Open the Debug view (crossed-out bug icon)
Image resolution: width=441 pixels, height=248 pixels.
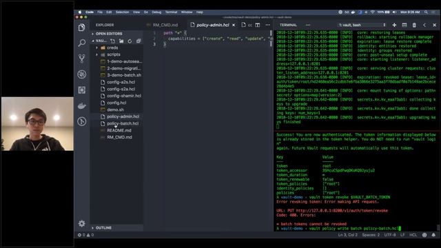pos(81,74)
